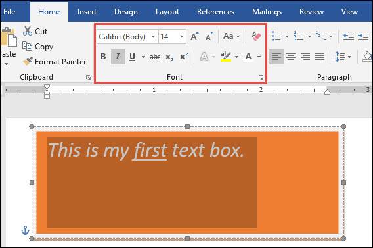Toggle Underline formatting
373x248 pixels.
[132, 57]
